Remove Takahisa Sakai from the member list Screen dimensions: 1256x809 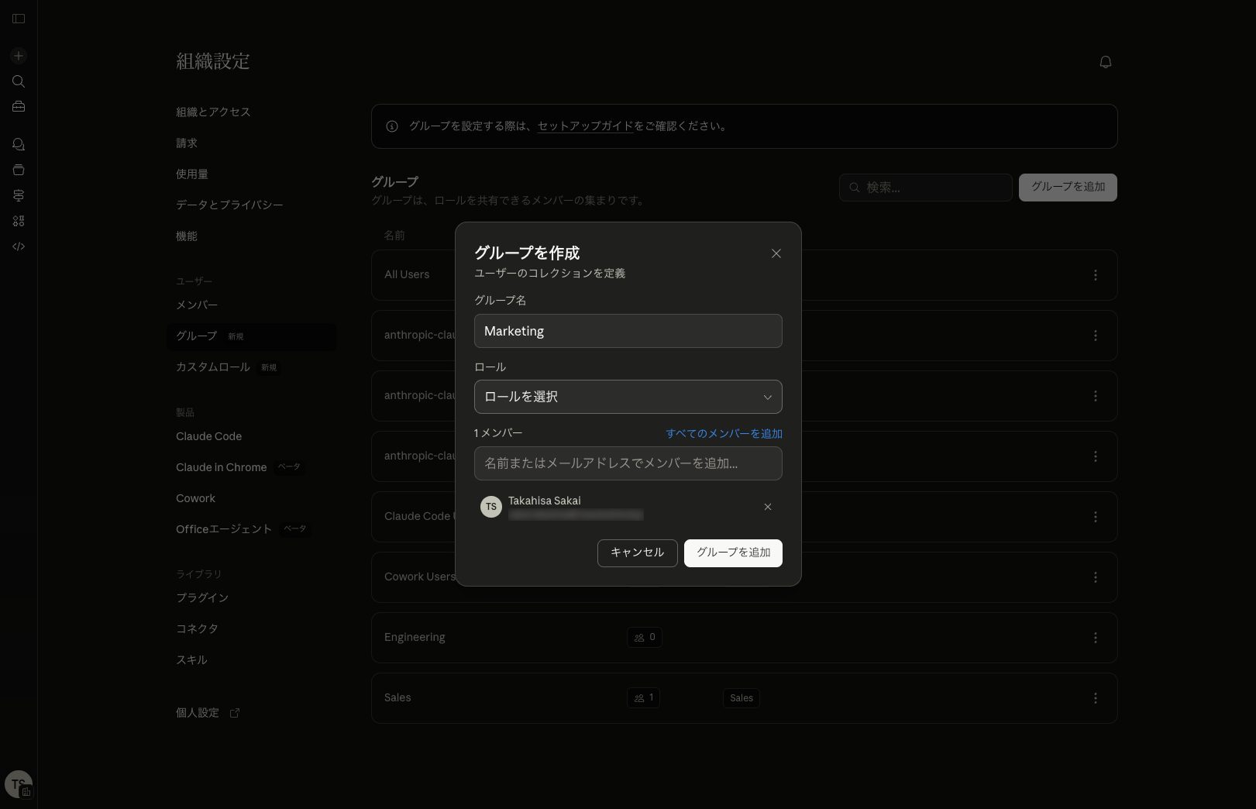[768, 507]
